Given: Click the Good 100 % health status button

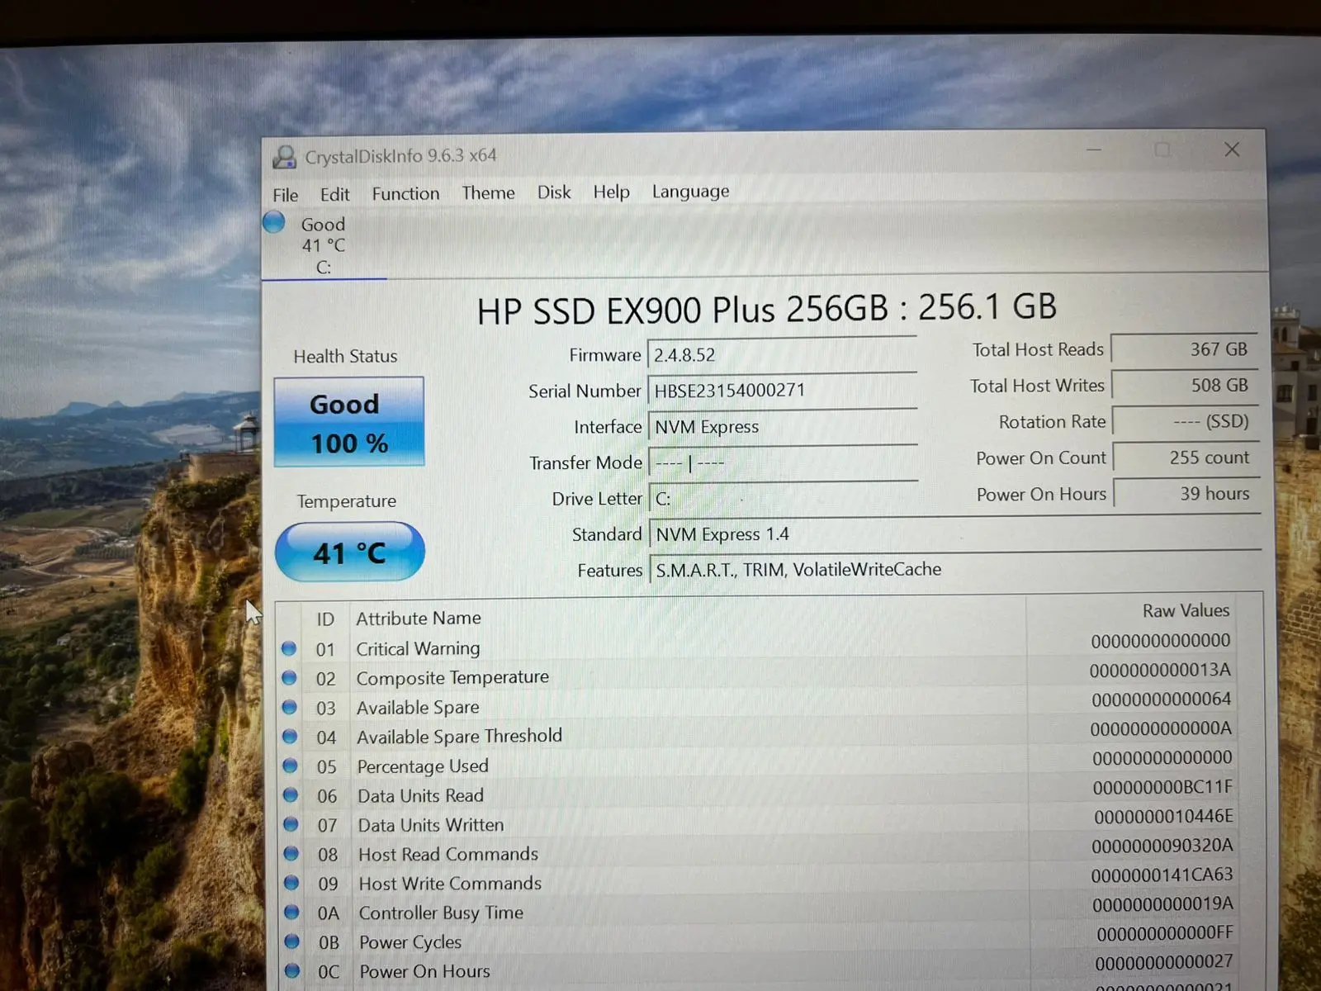Looking at the screenshot, I should 348,422.
